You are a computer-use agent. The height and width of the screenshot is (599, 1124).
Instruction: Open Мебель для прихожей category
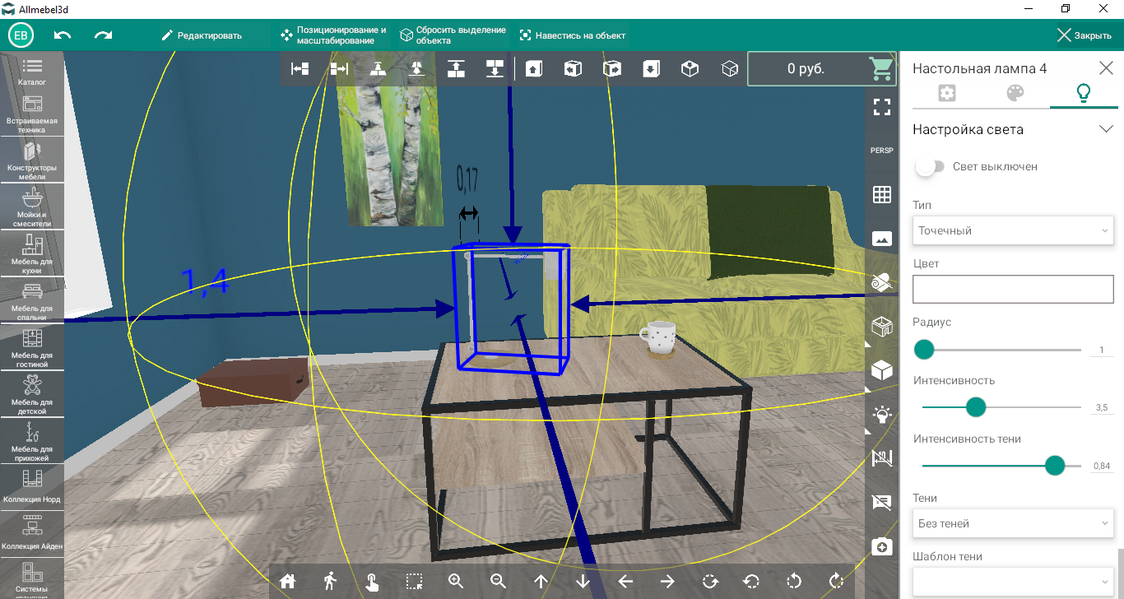coord(33,442)
